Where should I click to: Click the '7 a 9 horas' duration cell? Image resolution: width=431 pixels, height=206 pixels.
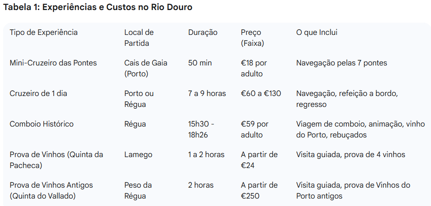pyautogui.click(x=207, y=93)
